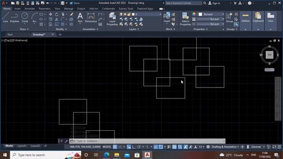Toggle 2D object snap in status bar
Image resolution: width=283 pixels, height=159 pixels.
click(161, 147)
